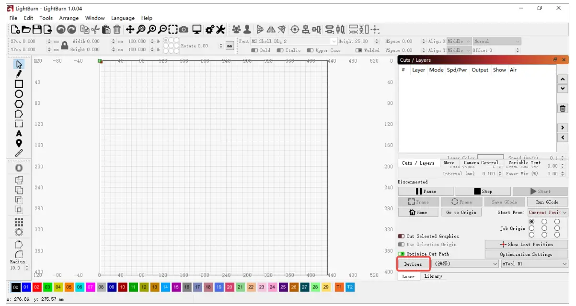The image size is (576, 306).
Task: Open the Font selection dropdown
Action: (294, 42)
